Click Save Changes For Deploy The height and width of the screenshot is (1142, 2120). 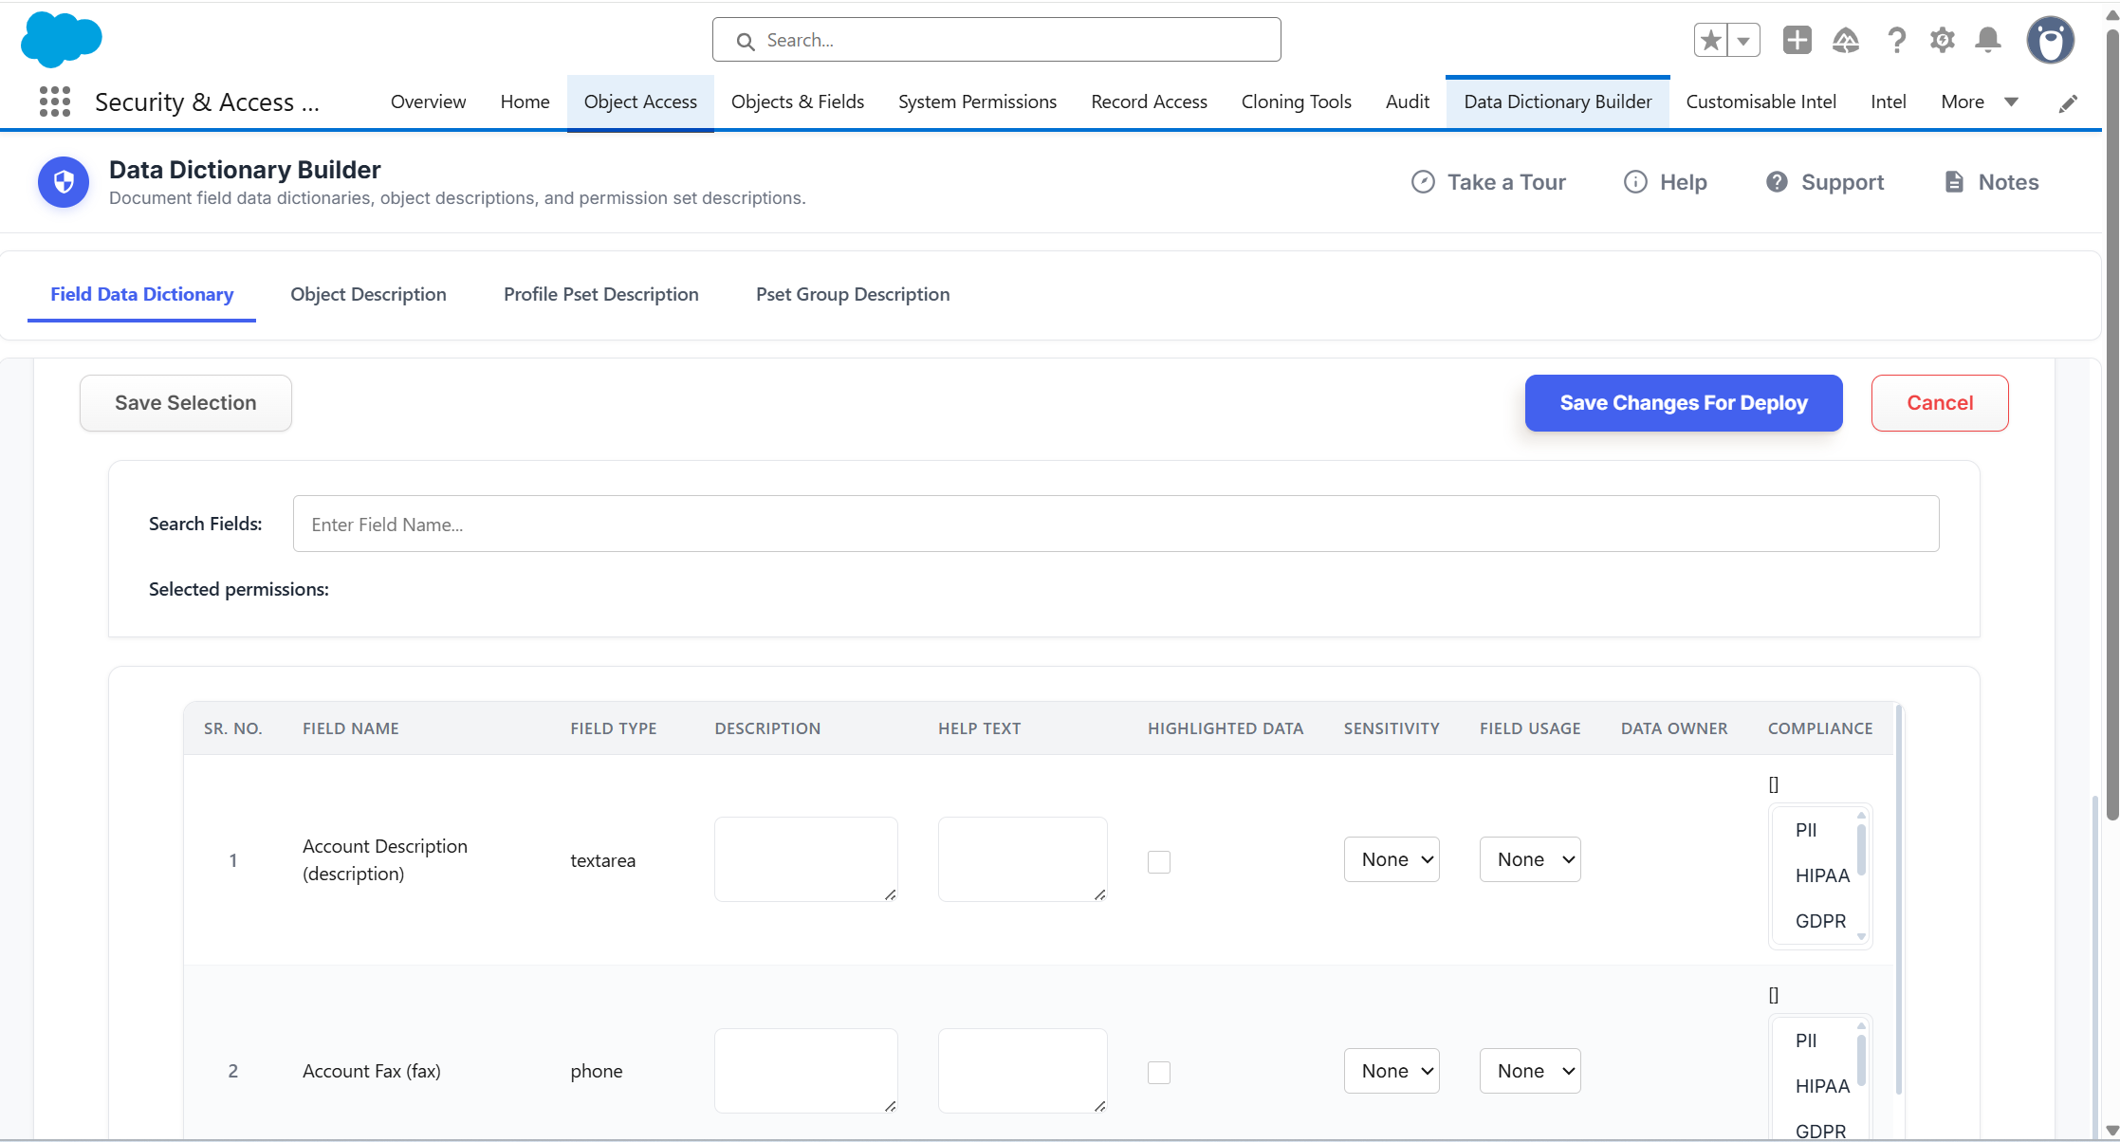(x=1684, y=403)
